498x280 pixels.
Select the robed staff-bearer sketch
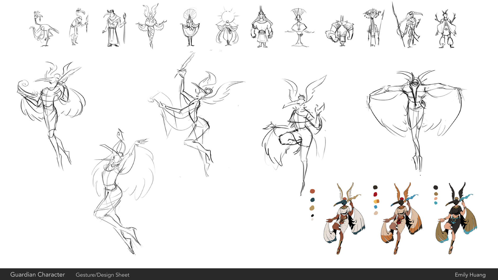[x=114, y=26]
